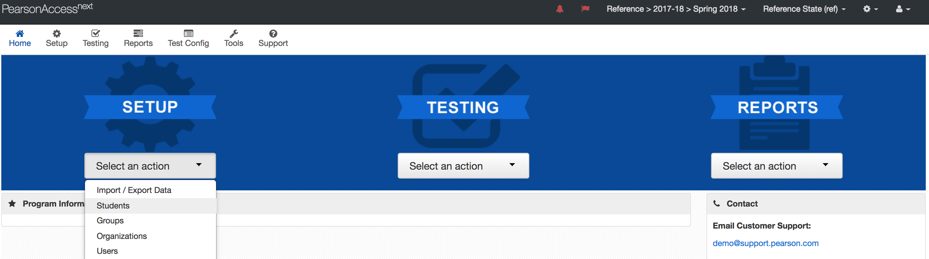Expand the Spring 2018 administration dropdown

pos(676,9)
